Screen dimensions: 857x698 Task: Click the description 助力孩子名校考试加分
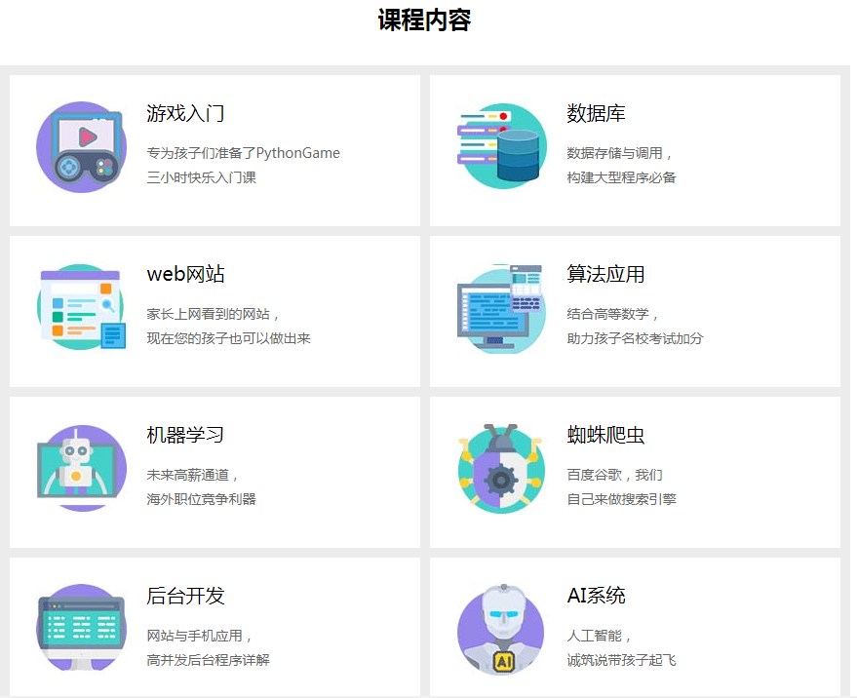(x=635, y=338)
